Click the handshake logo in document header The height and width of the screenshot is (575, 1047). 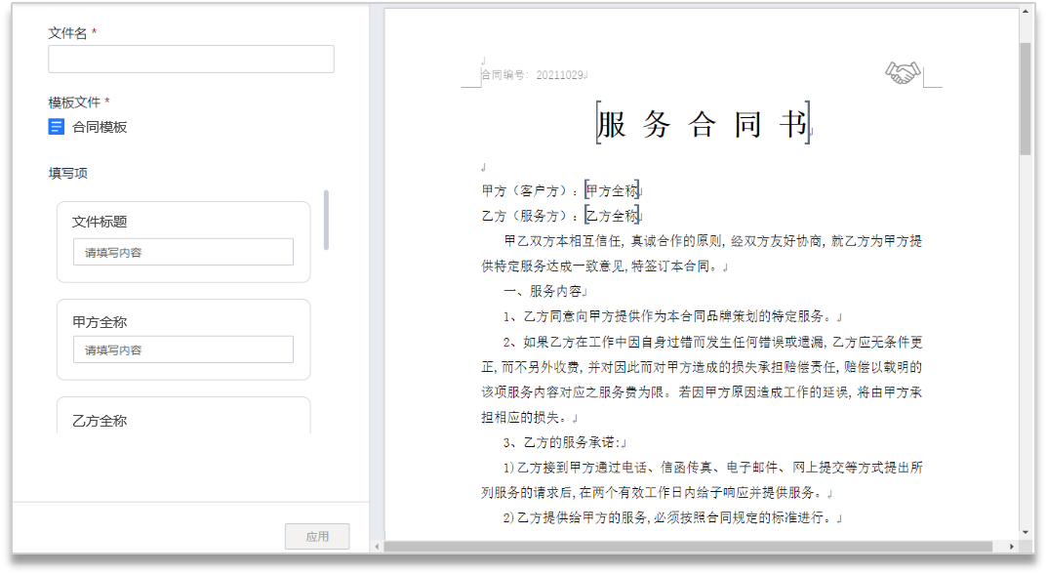pos(903,72)
